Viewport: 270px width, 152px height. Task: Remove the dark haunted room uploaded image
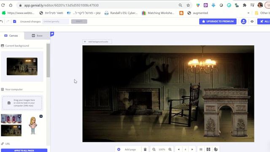(19, 127)
